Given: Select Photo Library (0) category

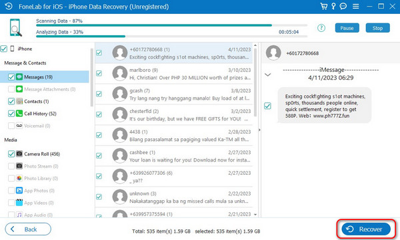Looking at the screenshot, I should click(x=41, y=178).
